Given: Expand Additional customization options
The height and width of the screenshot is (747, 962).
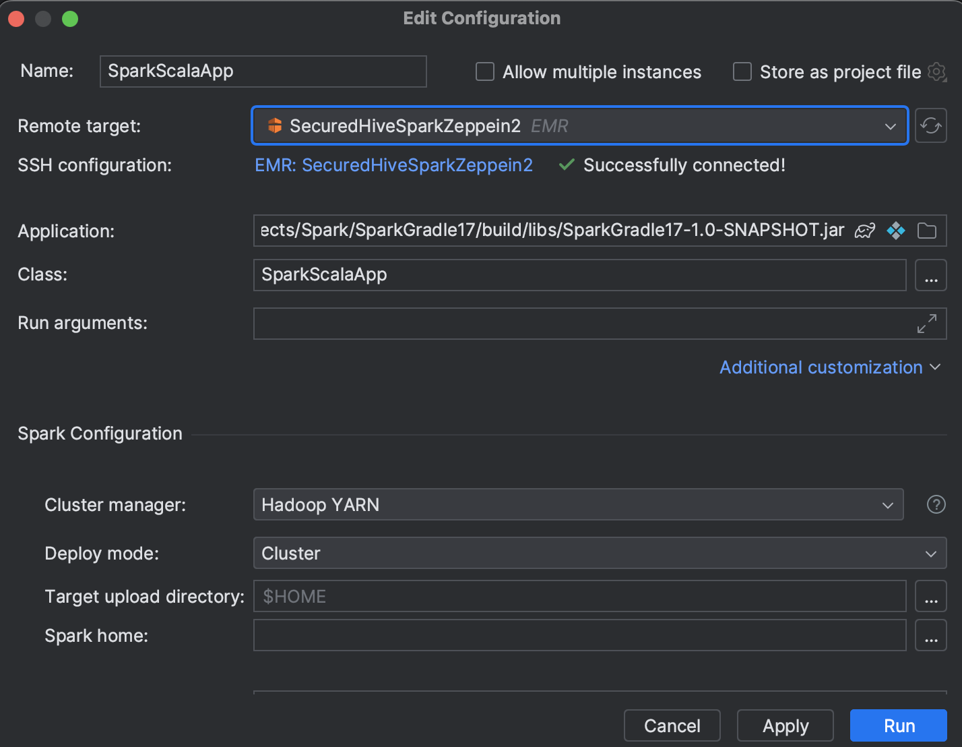Looking at the screenshot, I should (821, 367).
